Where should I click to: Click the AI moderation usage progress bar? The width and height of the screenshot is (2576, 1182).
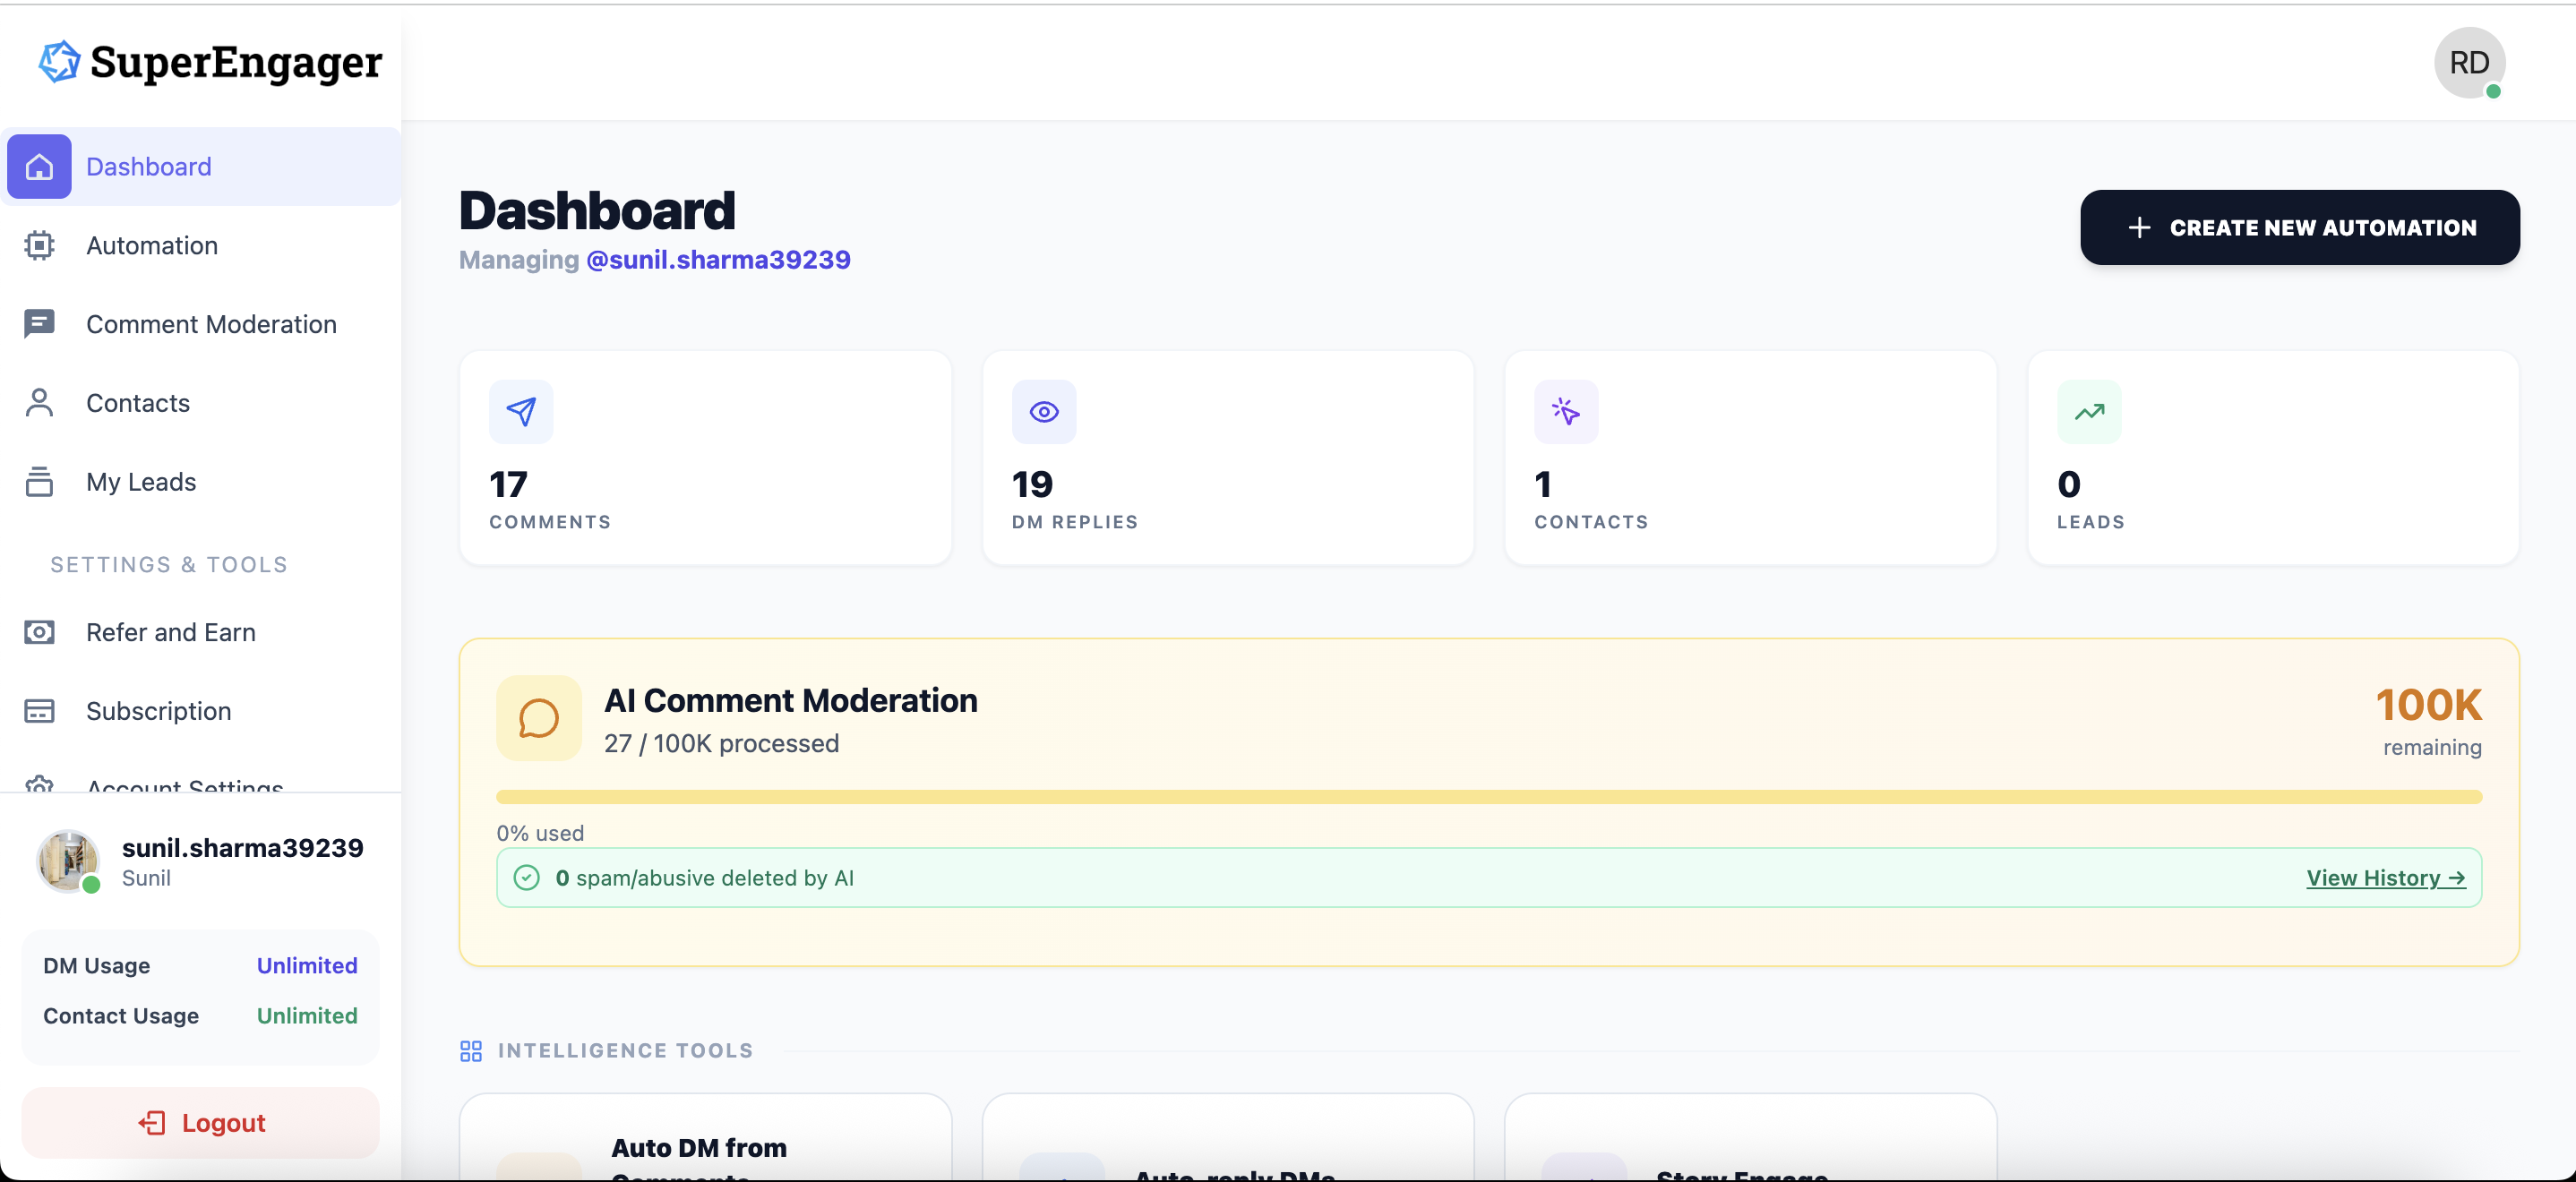[x=1489, y=797]
